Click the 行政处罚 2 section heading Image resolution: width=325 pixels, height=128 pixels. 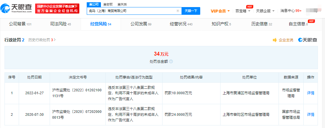(x=15, y=40)
